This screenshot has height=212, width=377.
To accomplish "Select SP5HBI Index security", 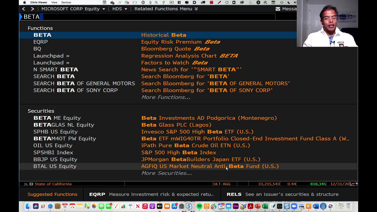I will [x=188, y=153].
